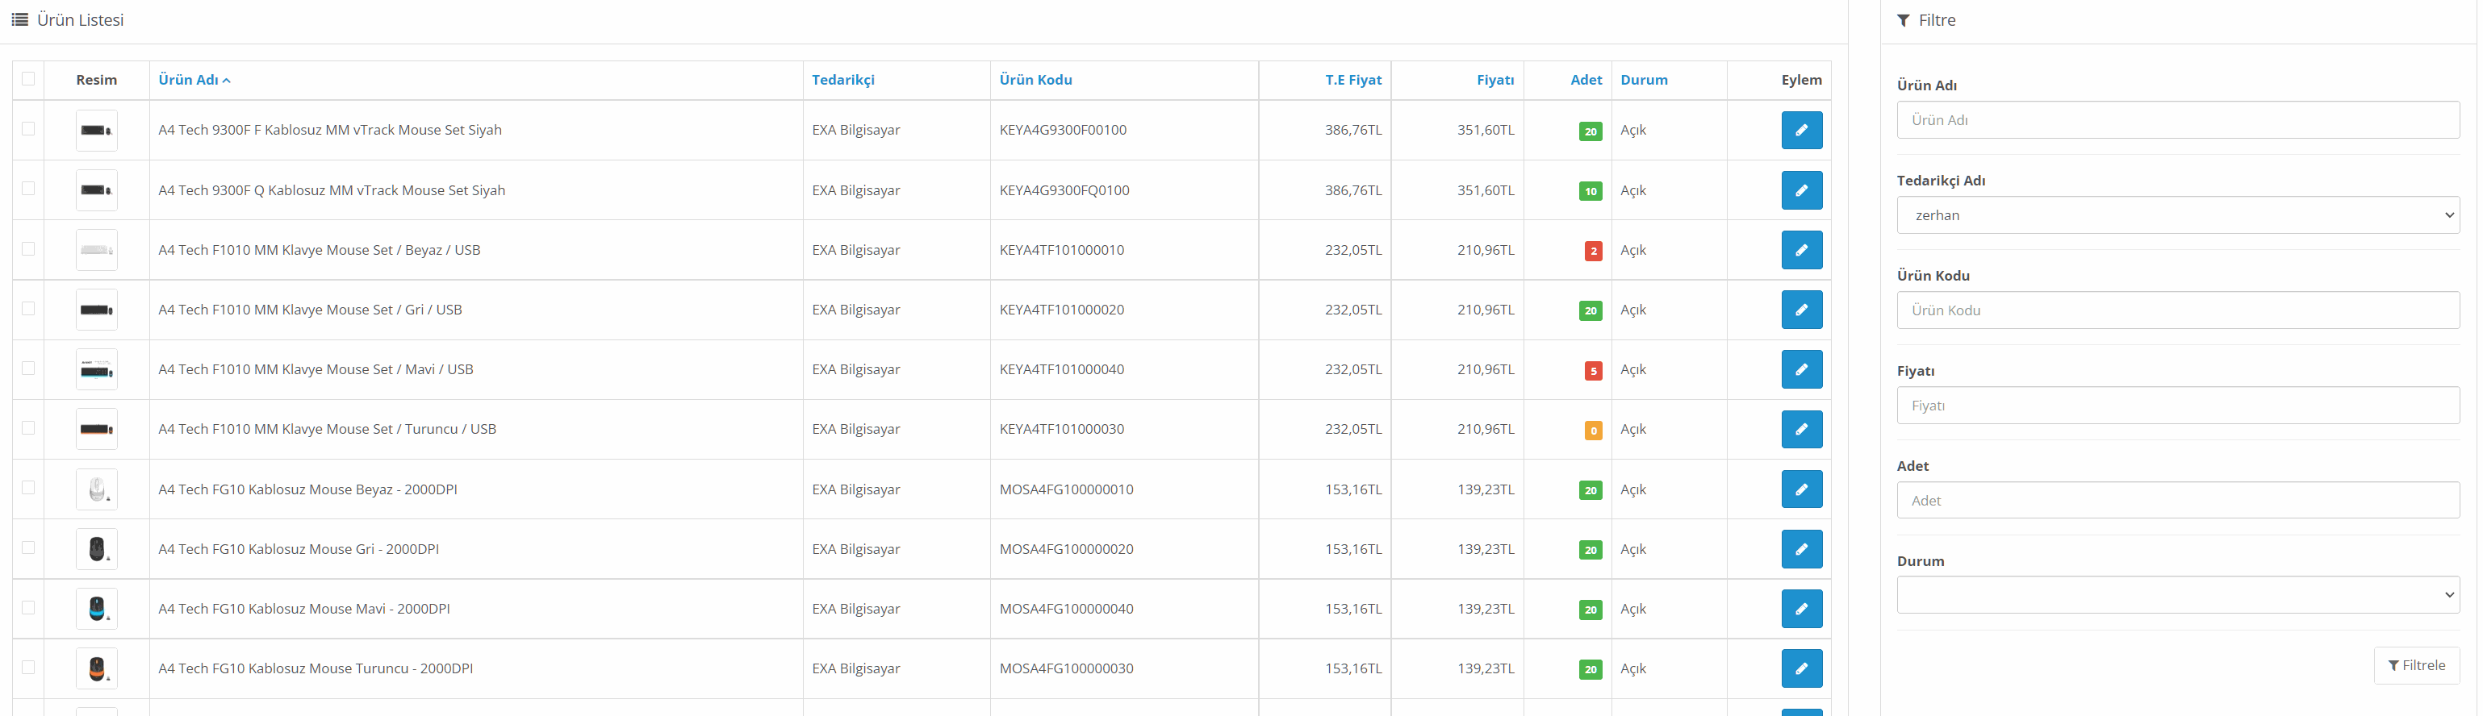Screen dimensions: 2483x716
Task: Edit the F1010 Beyaz / USB product
Action: [x=1800, y=250]
